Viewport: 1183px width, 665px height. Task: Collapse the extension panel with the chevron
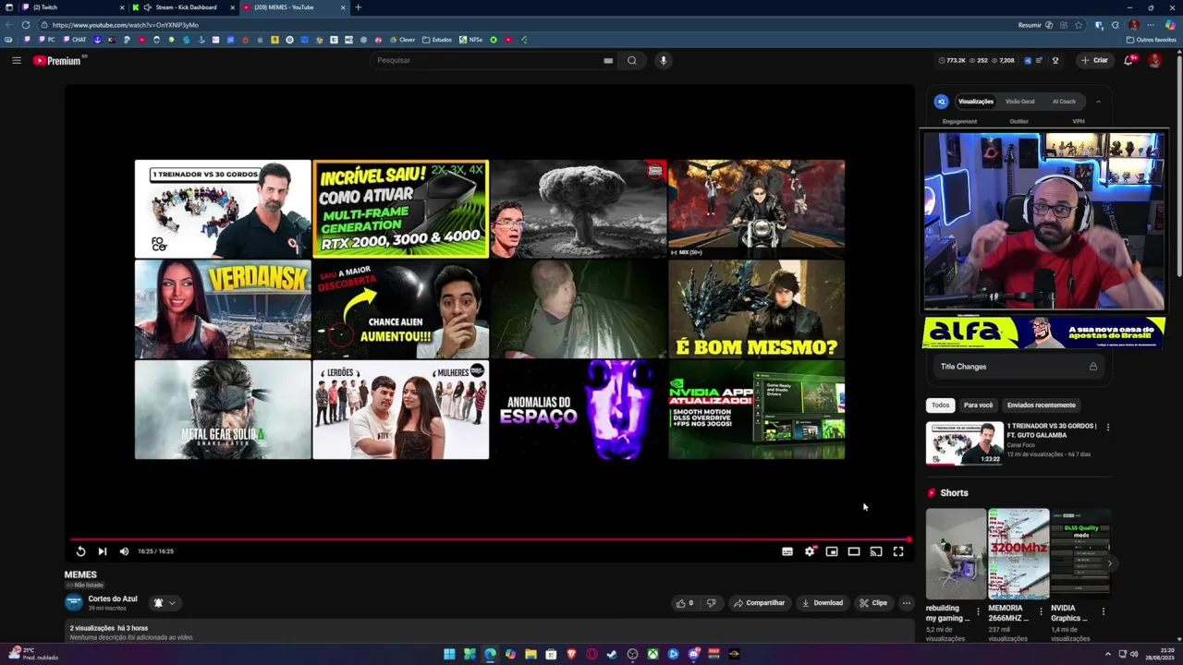click(x=1098, y=102)
